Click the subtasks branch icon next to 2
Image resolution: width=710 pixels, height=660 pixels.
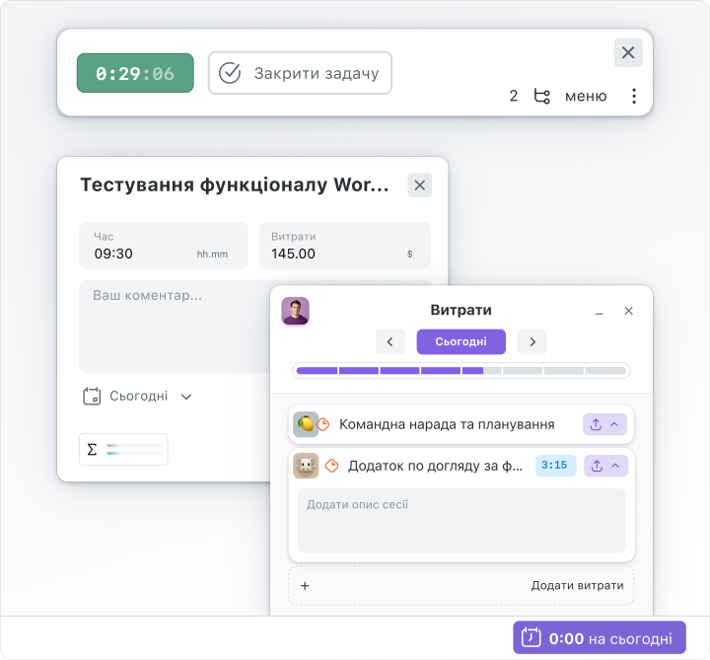point(541,96)
